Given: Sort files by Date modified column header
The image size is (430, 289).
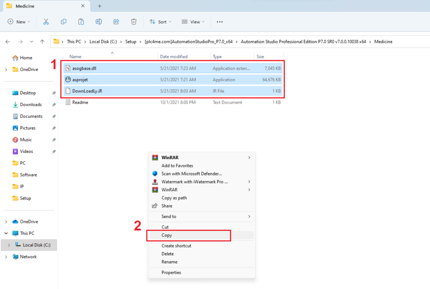Looking at the screenshot, I should point(173,57).
